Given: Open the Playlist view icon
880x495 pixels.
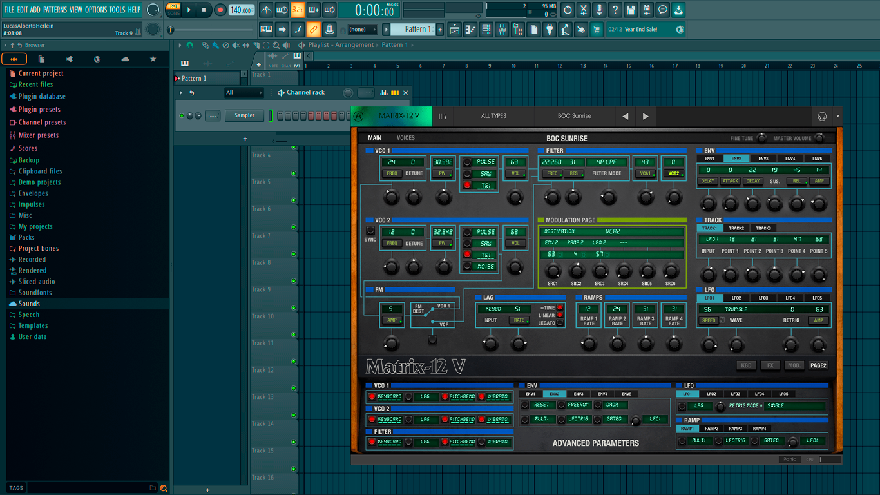Looking at the screenshot, I should 454,29.
